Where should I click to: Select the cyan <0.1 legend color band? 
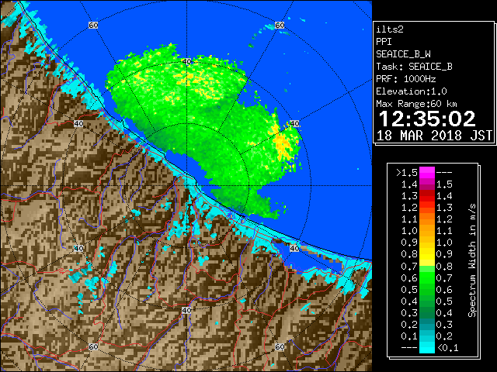click(x=427, y=348)
